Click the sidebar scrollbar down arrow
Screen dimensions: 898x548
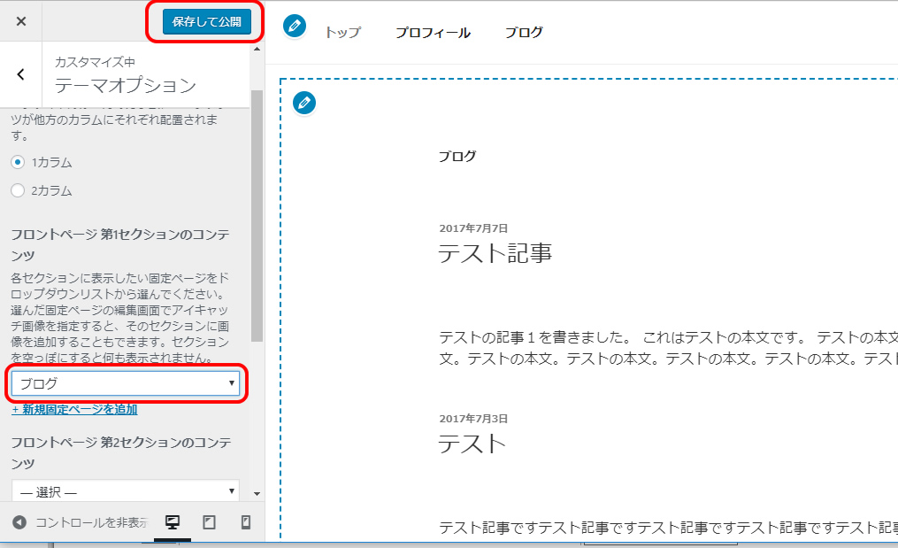click(257, 493)
